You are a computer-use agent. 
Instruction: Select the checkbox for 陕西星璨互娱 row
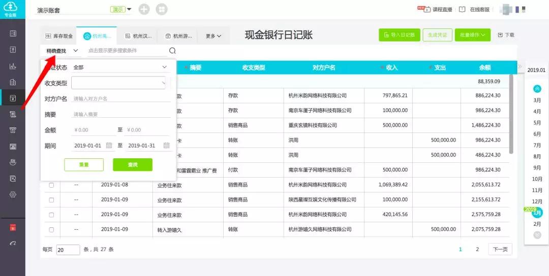tap(51, 200)
